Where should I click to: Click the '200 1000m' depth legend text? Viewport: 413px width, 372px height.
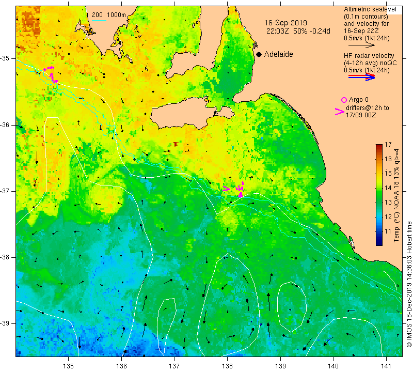pos(109,15)
